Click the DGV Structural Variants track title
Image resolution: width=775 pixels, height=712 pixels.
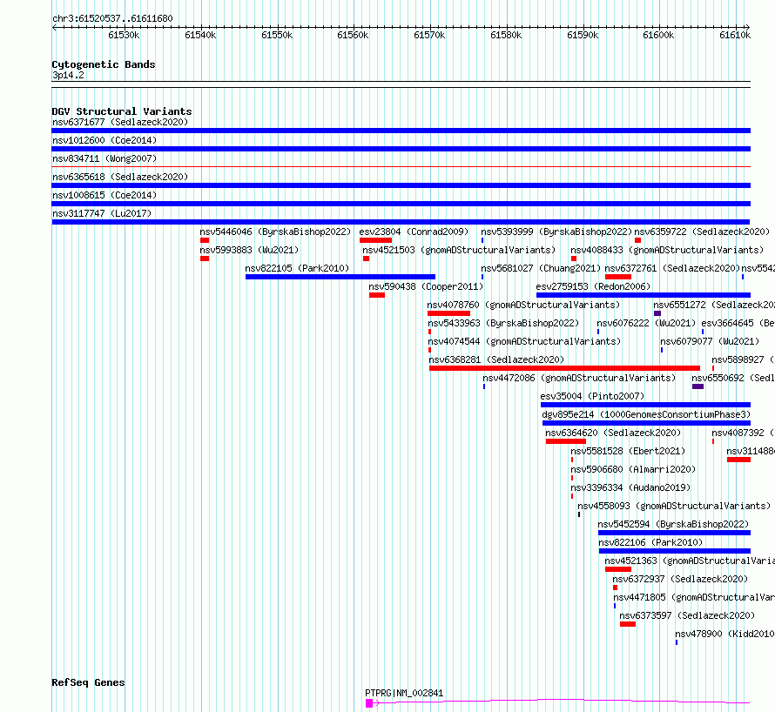point(122,111)
